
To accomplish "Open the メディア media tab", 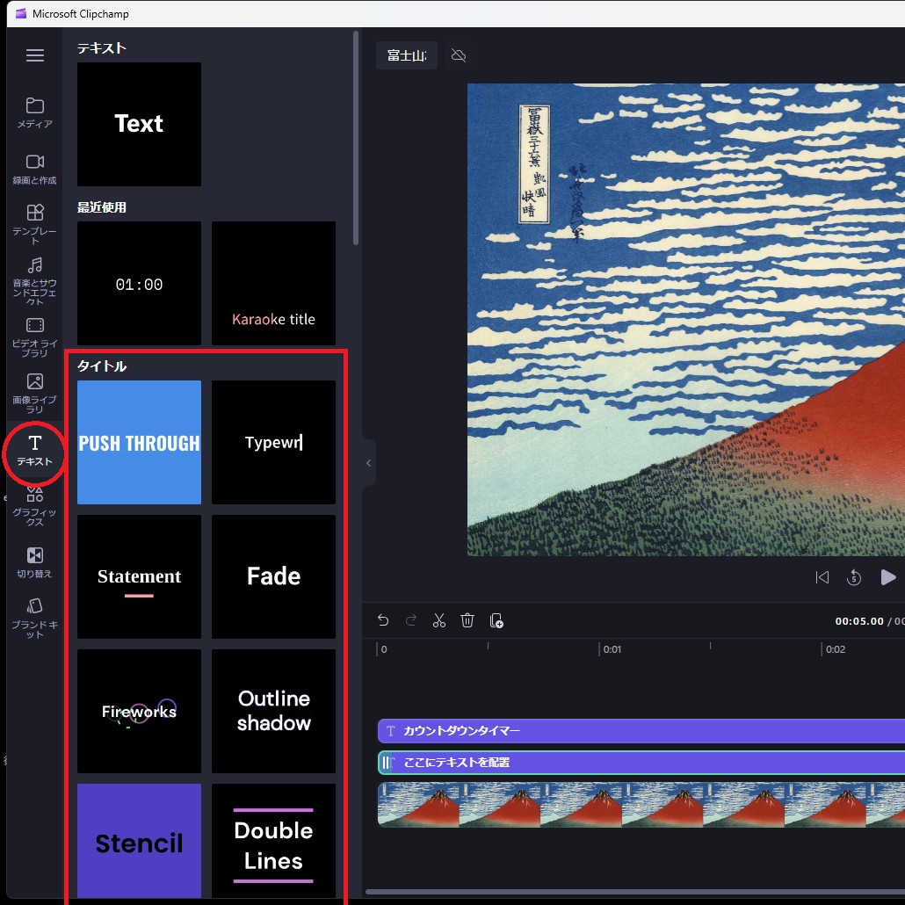I will pyautogui.click(x=34, y=112).
